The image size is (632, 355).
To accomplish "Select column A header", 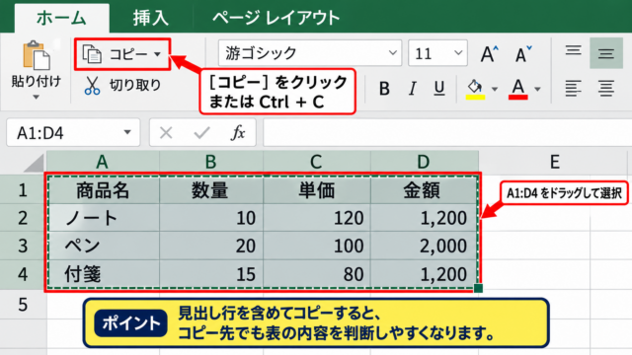I will 103,162.
